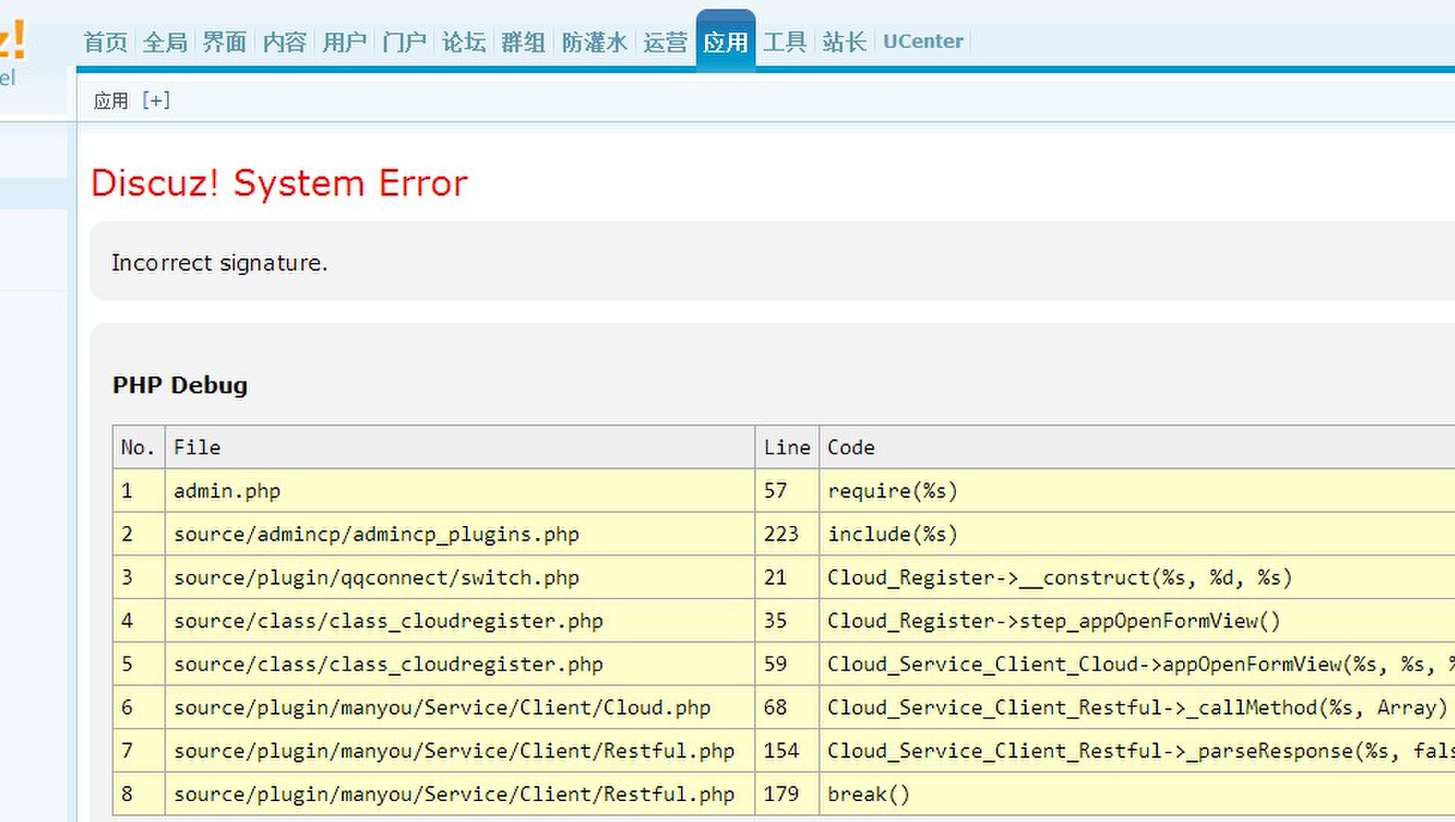Select the 用户 navigation tab
The image size is (1455, 822).
tap(344, 42)
